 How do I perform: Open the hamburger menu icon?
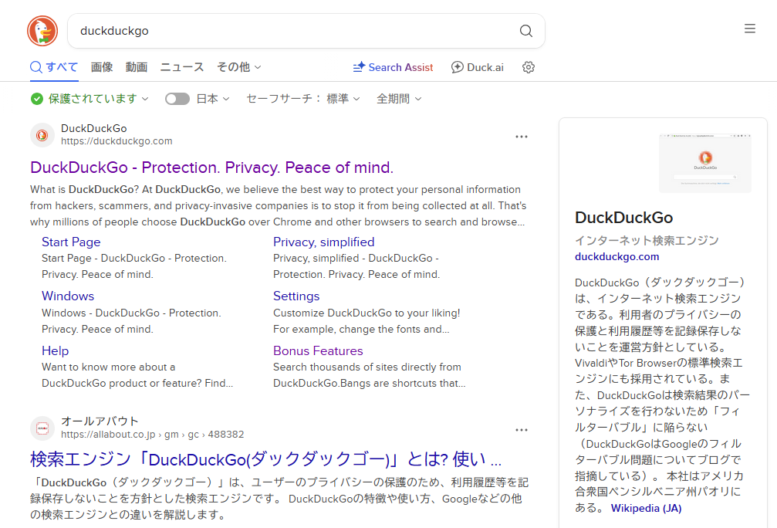pyautogui.click(x=749, y=29)
